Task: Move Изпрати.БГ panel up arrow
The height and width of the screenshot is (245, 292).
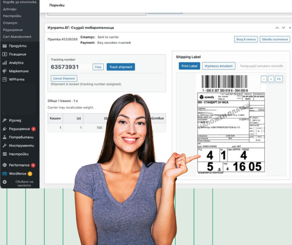Action: [x=277, y=28]
